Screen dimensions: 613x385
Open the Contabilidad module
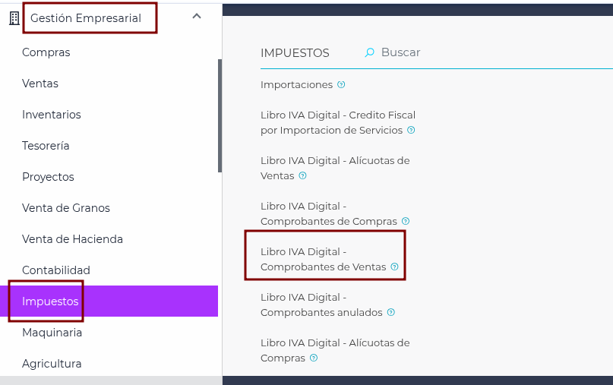coord(56,270)
